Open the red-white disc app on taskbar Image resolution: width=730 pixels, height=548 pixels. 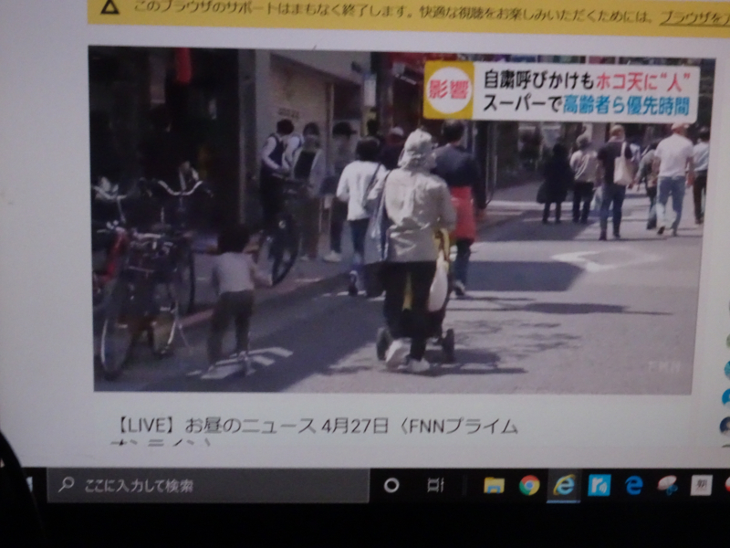coord(667,485)
